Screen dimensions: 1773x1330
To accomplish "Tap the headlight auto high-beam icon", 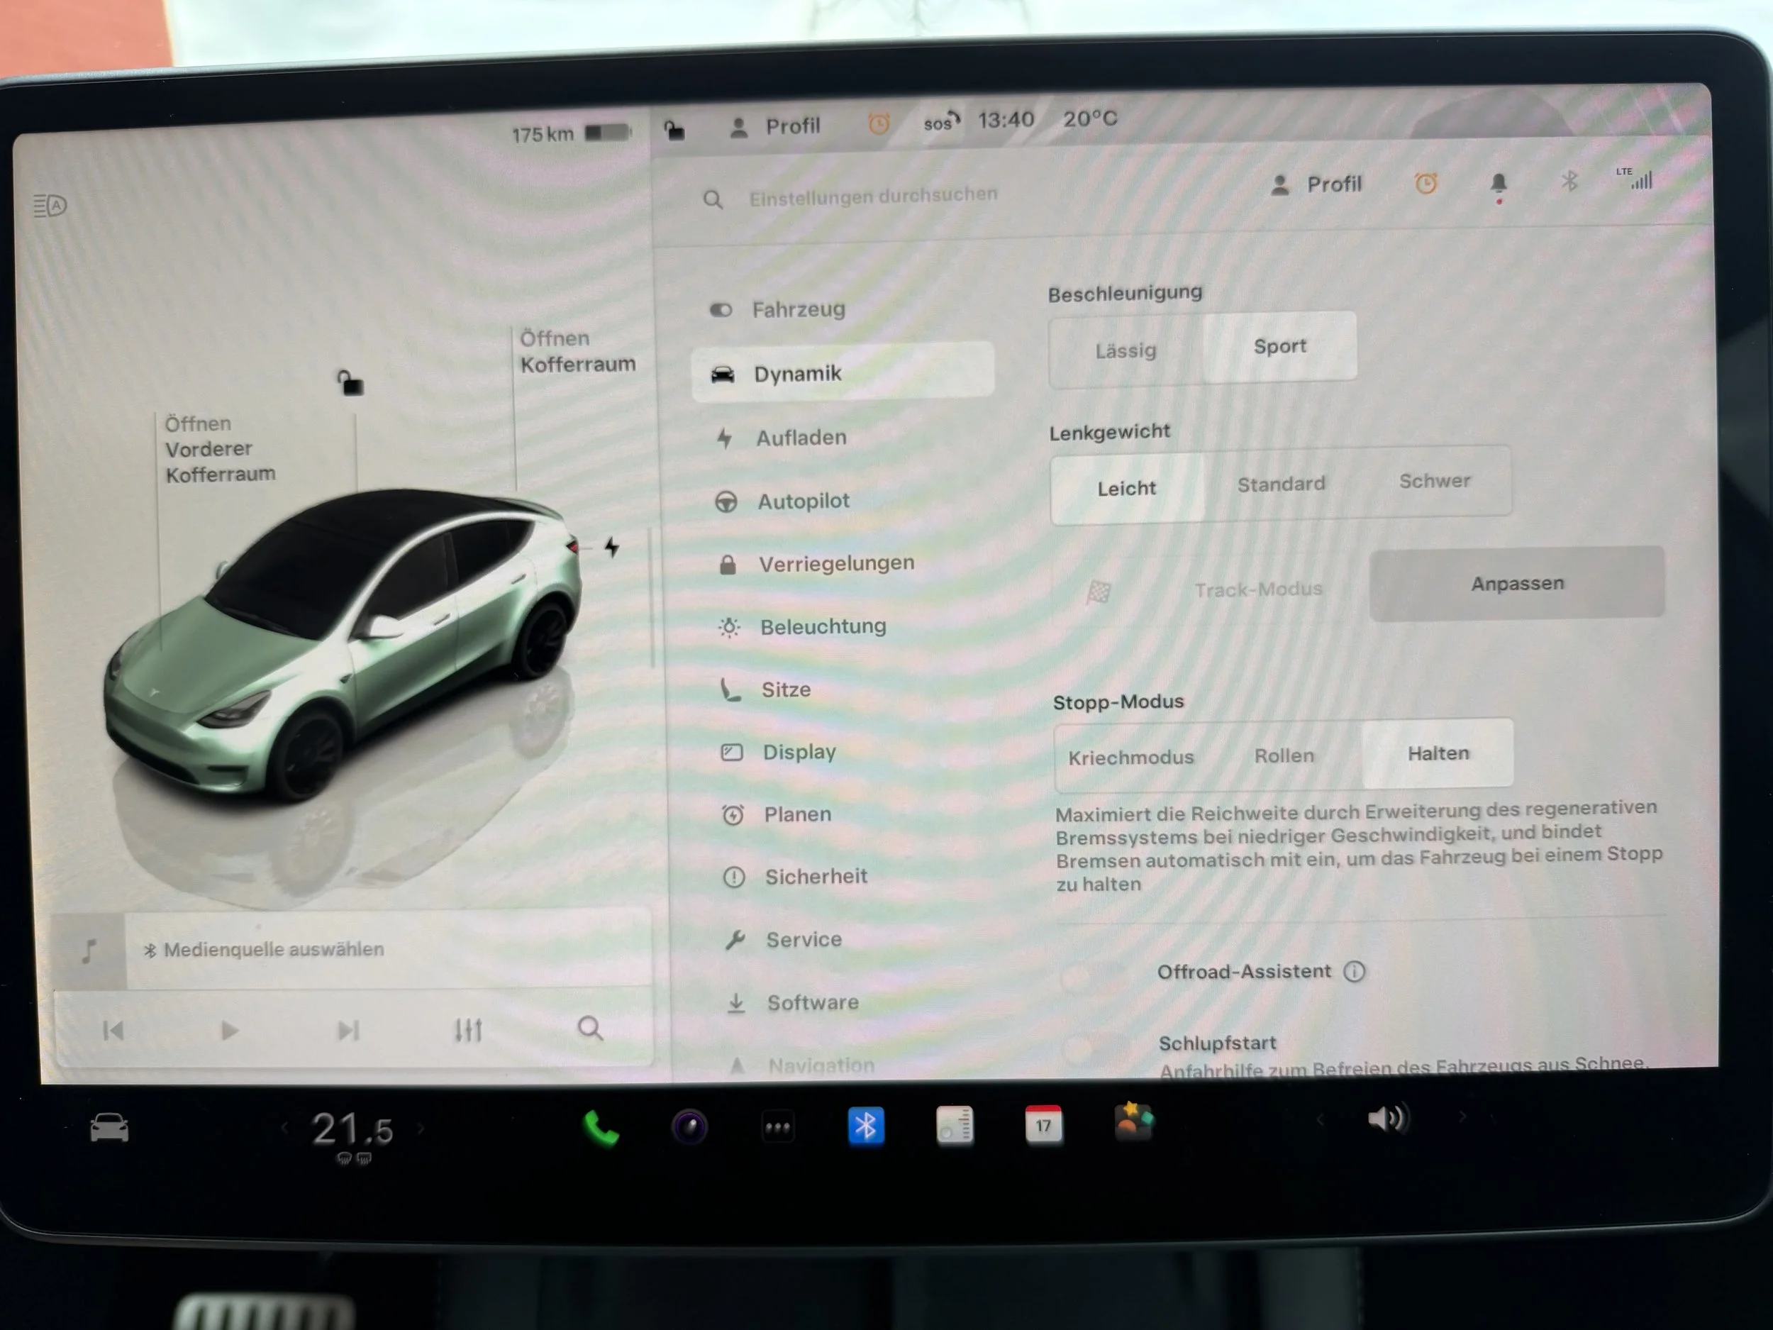I will click(x=50, y=206).
